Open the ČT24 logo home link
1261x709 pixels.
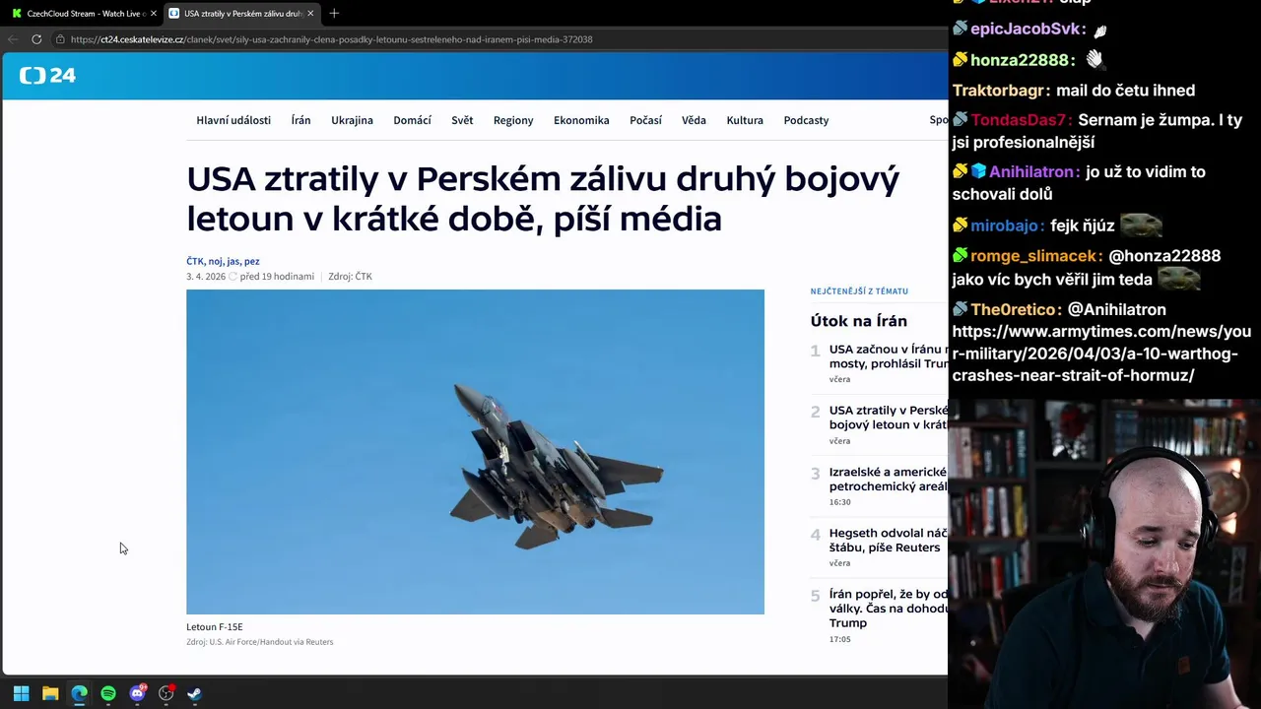[47, 76]
